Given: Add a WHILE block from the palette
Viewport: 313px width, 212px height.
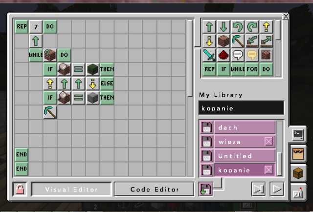Looking at the screenshot, I should point(238,69).
